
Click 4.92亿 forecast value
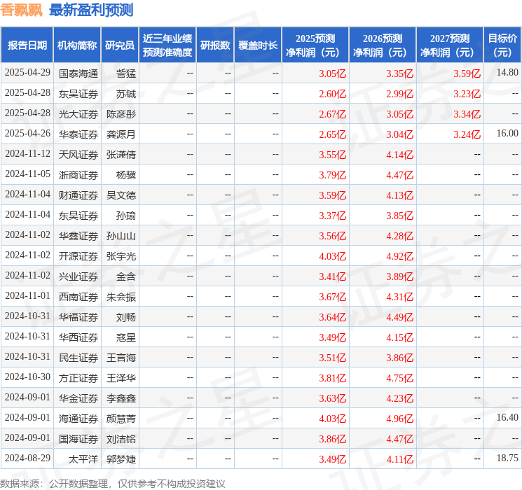pyautogui.click(x=399, y=256)
